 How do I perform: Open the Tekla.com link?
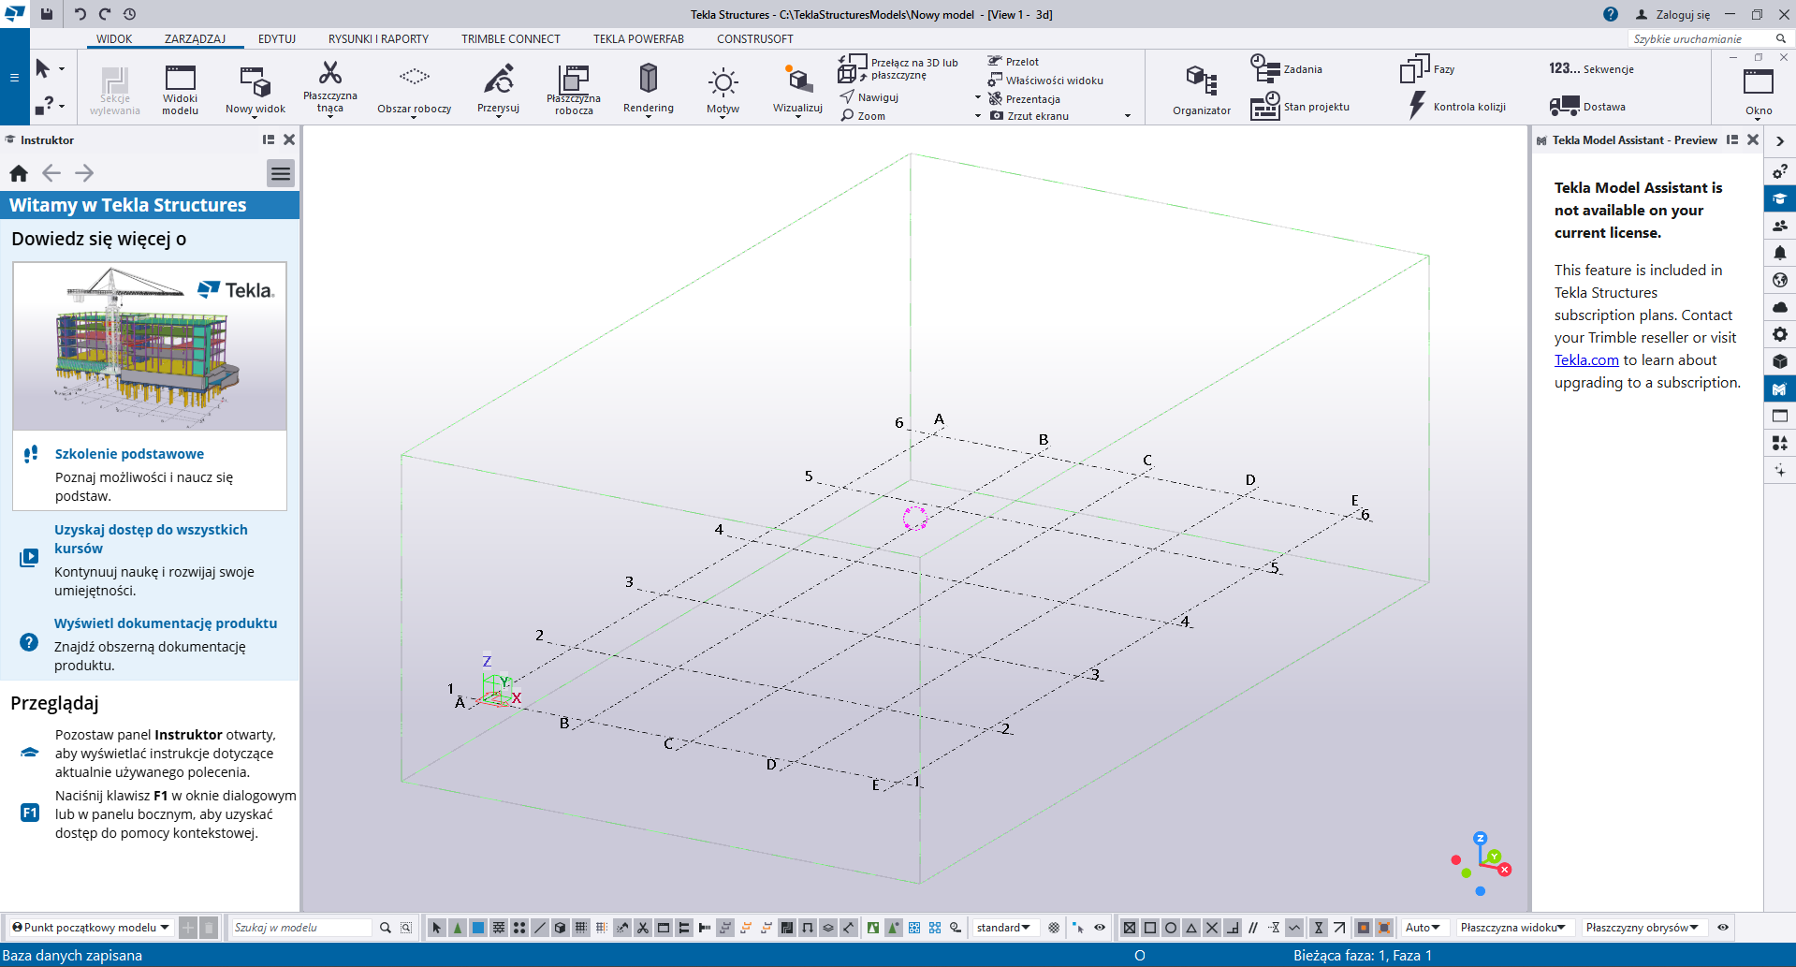[x=1586, y=360]
